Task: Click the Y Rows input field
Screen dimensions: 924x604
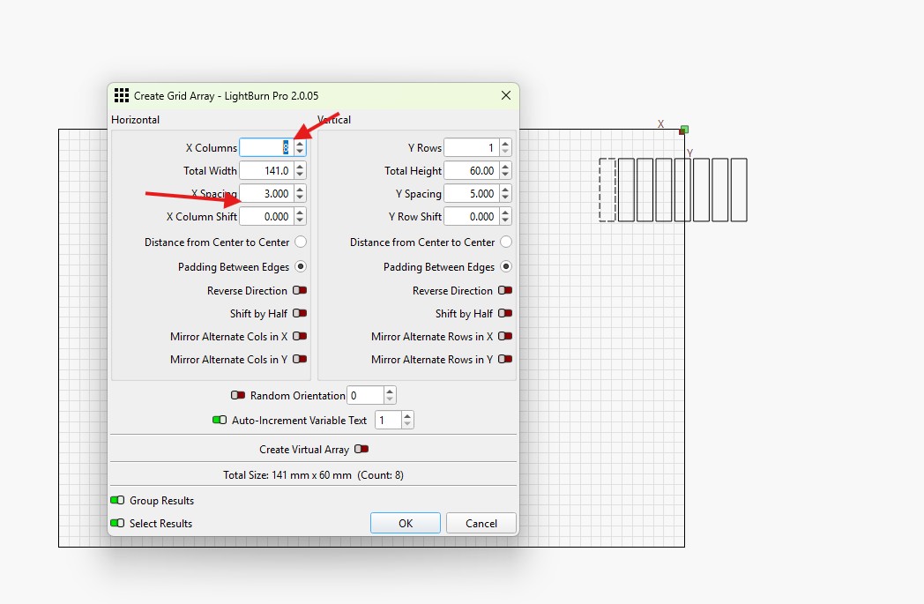Action: click(x=472, y=147)
